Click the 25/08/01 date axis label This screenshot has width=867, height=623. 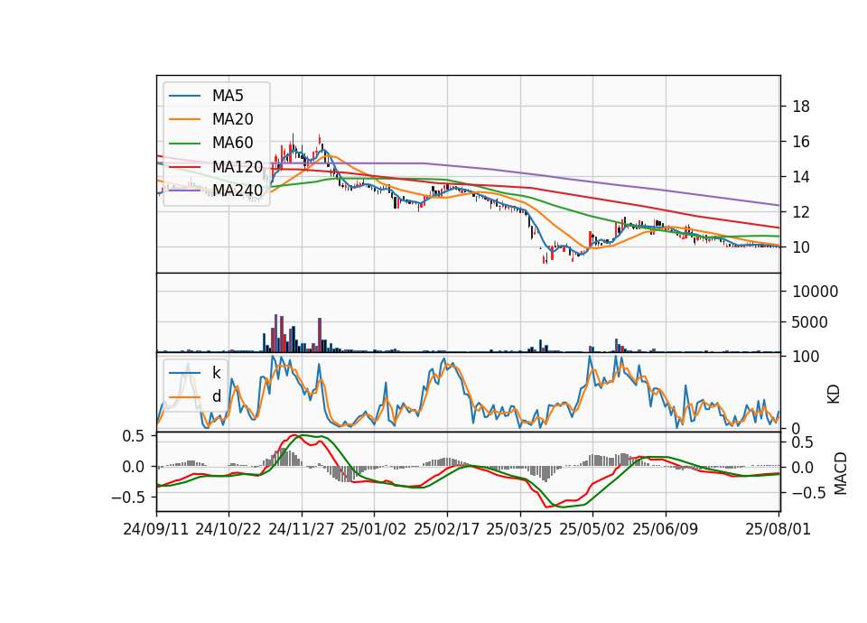[778, 529]
